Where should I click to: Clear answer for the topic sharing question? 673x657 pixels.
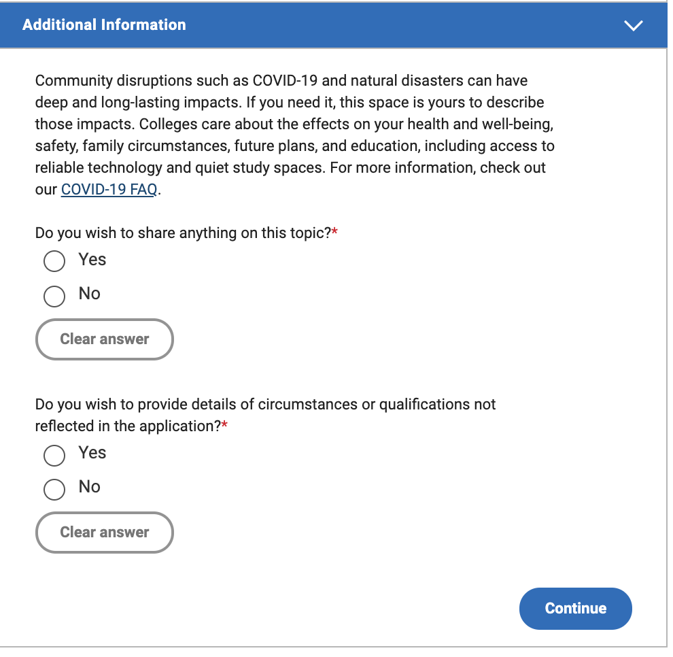(105, 341)
